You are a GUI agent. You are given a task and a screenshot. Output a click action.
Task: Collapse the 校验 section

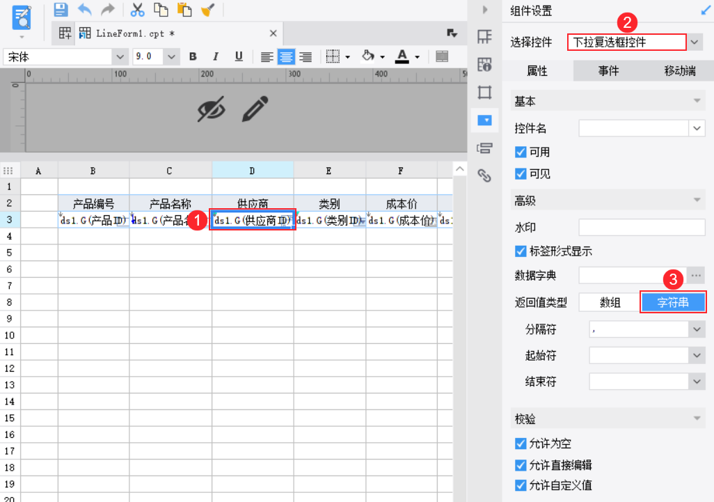tap(697, 418)
